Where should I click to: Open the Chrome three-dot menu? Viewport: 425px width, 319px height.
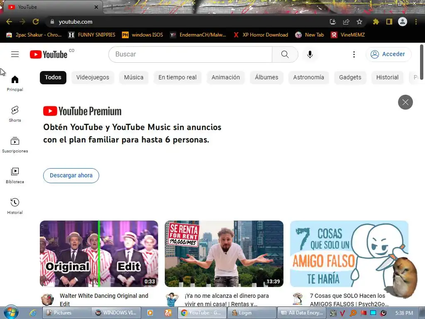pos(416,22)
